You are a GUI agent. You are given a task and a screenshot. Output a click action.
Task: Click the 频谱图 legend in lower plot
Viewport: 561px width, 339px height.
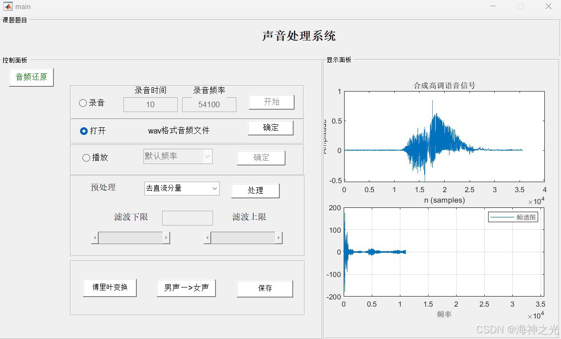513,217
